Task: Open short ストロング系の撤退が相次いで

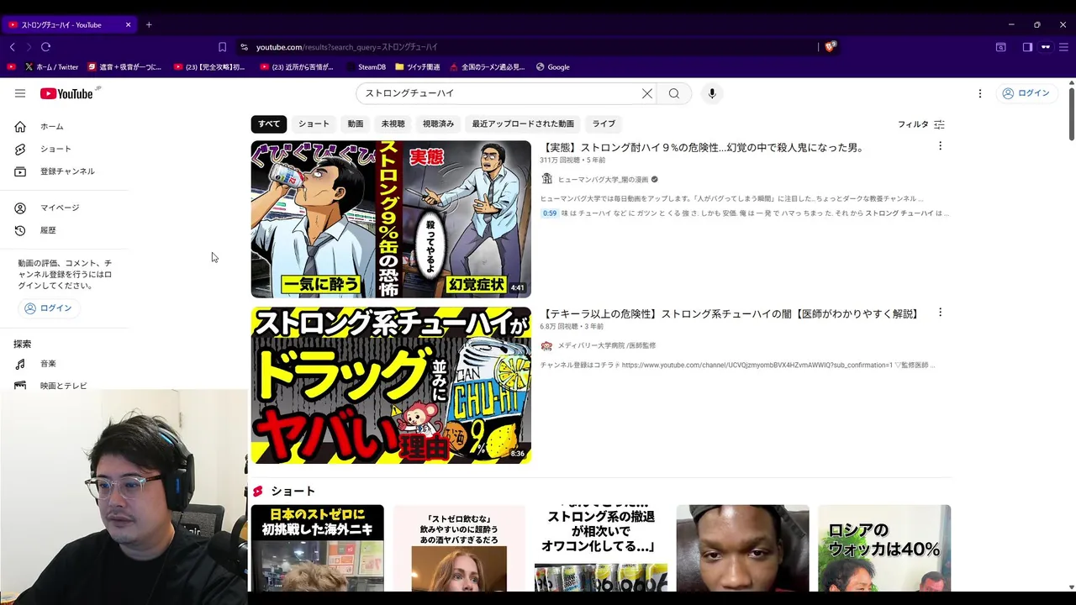Action: pos(600,548)
